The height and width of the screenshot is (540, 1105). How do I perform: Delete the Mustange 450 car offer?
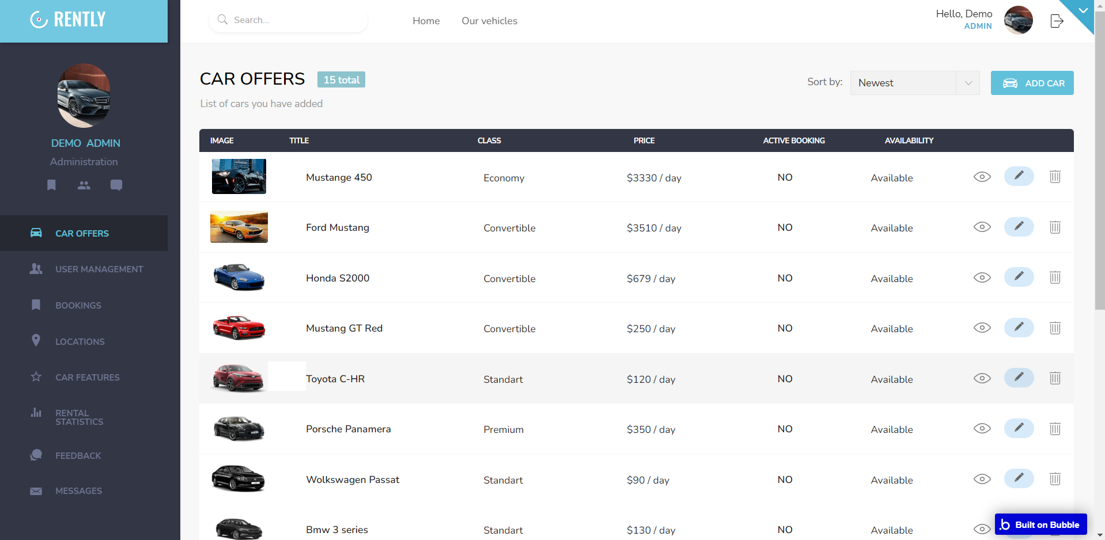(1055, 177)
